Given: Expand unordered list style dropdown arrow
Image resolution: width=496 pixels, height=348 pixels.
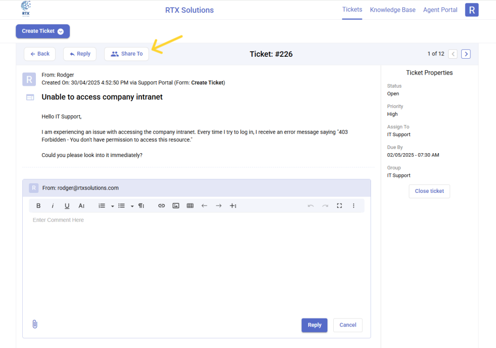Looking at the screenshot, I should click(x=132, y=206).
